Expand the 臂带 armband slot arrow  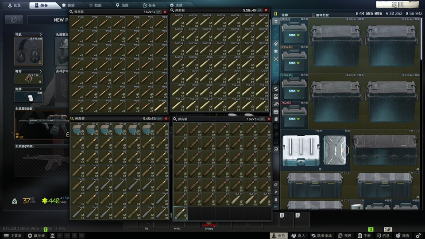point(41,71)
